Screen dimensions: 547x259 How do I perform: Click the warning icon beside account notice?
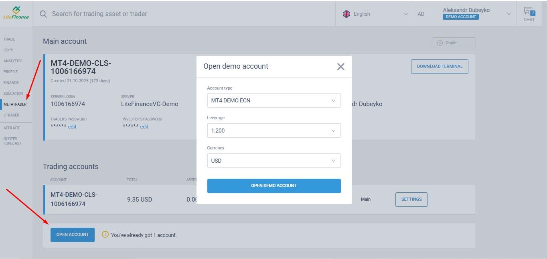(x=105, y=235)
